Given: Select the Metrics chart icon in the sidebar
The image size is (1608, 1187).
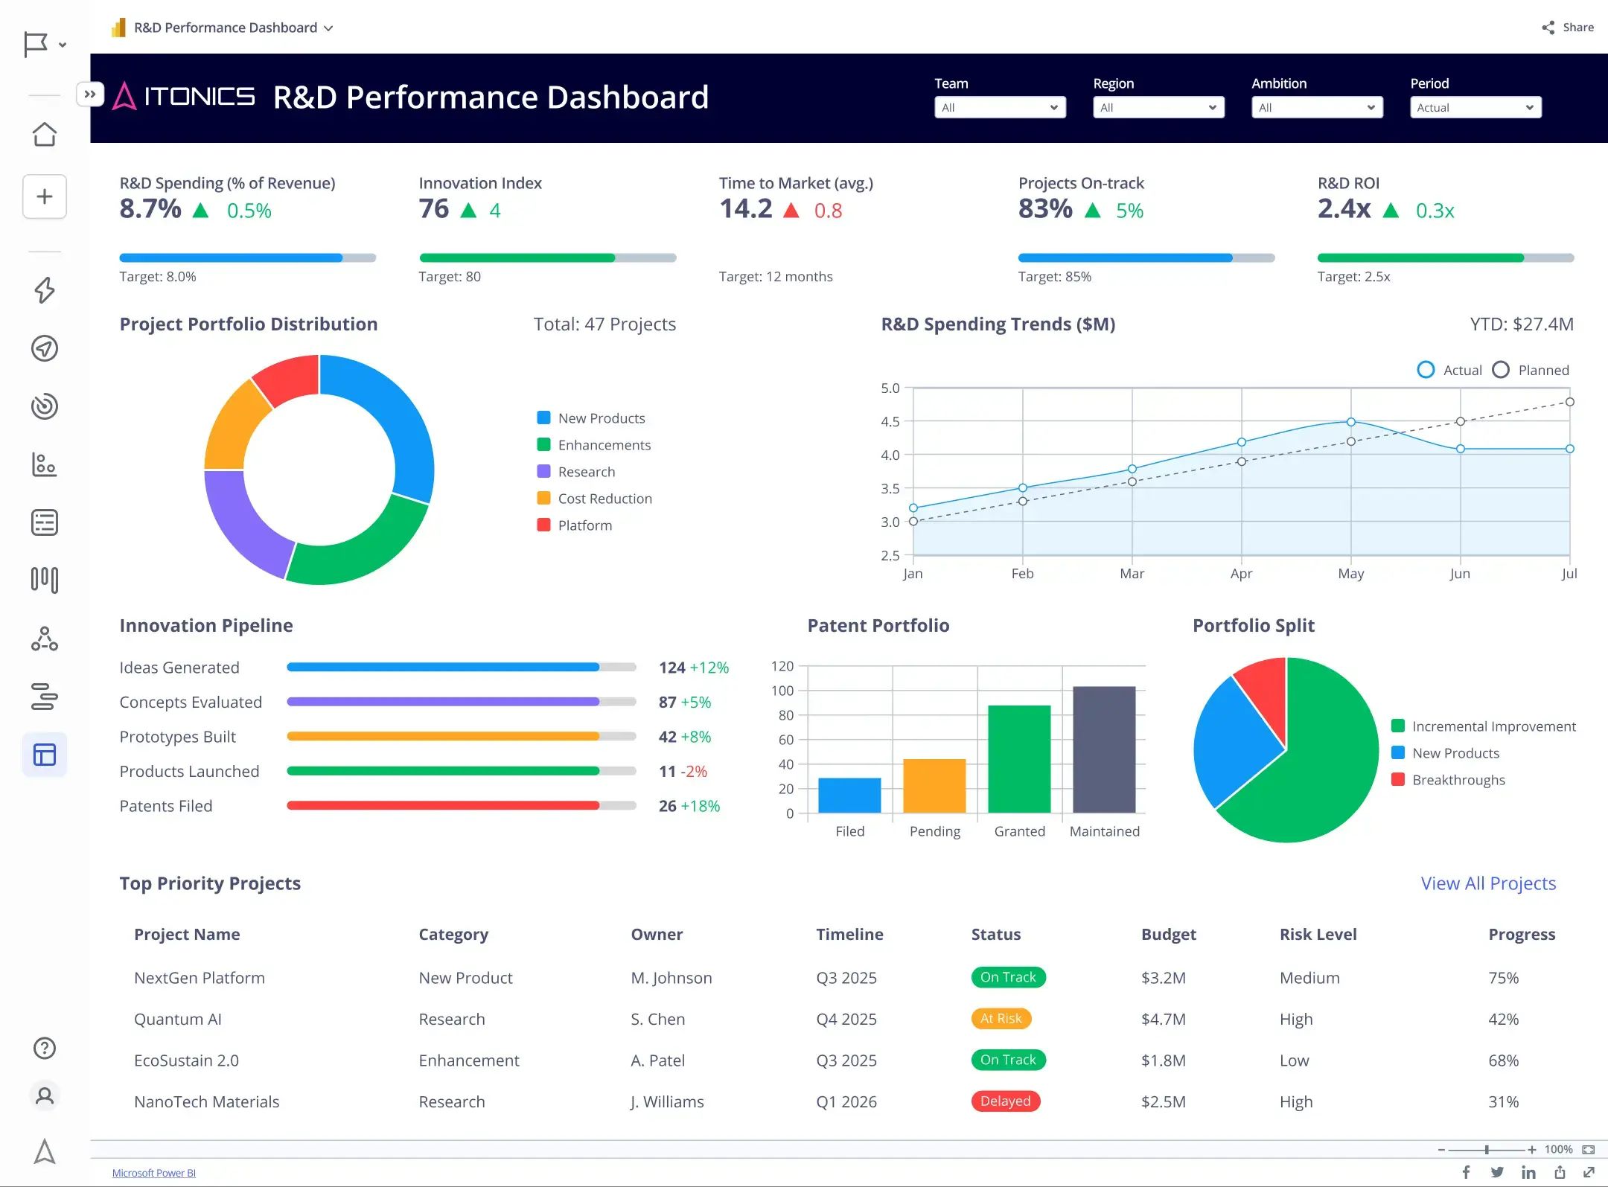Looking at the screenshot, I should (x=44, y=464).
